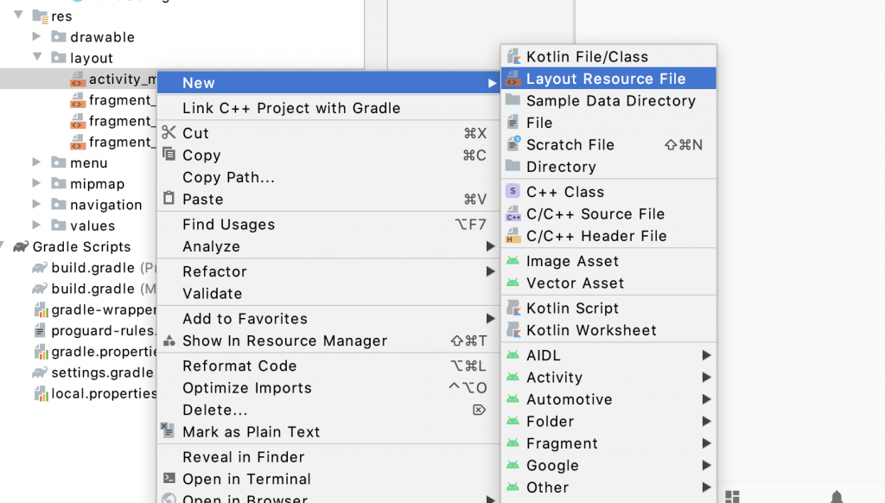Click the C++ Class icon

coord(513,192)
